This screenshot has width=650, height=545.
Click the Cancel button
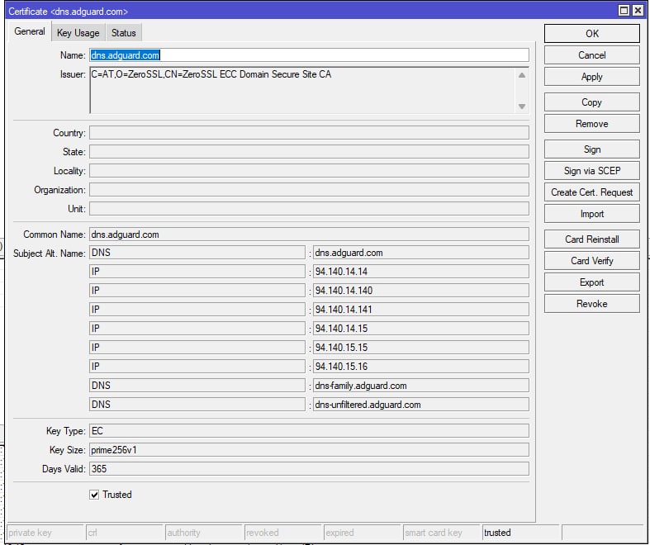tap(591, 55)
